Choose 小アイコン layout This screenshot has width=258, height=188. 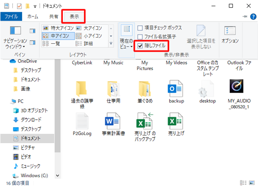tap(89, 36)
